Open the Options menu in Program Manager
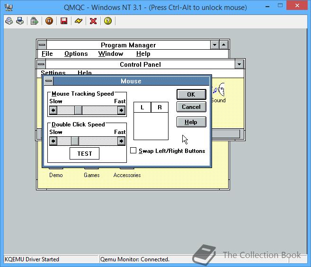The image size is (311, 267). [76, 54]
